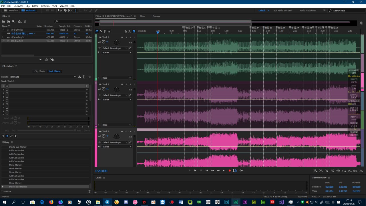Viewport: 366px width, 206px height.
Task: Arm Track 3 for recording
Action: click(x=130, y=131)
